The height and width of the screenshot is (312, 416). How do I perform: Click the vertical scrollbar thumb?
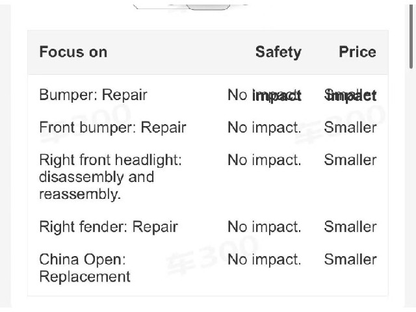tap(411, 36)
